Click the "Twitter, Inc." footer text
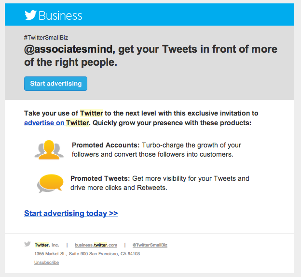 point(47,245)
